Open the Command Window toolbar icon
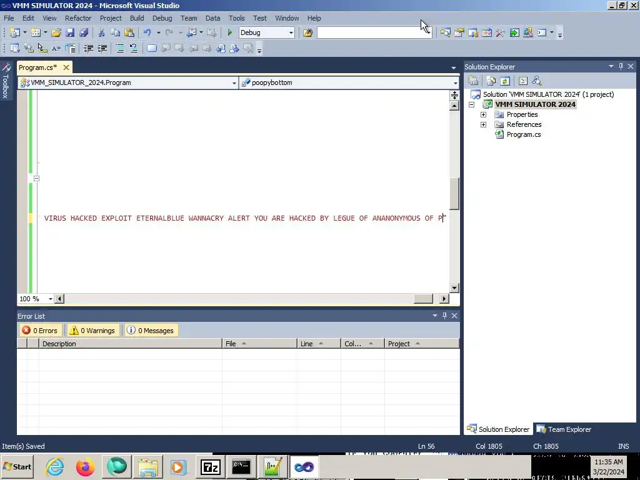The image size is (640, 480). [542, 32]
